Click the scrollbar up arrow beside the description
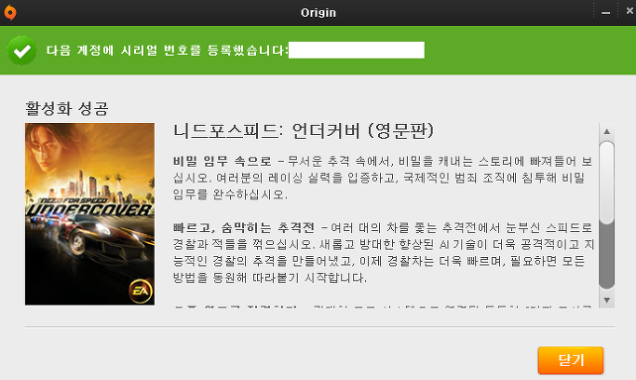 click(x=607, y=131)
